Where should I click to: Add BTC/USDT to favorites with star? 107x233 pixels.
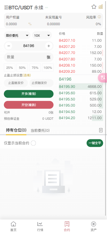click(x=94, y=7)
